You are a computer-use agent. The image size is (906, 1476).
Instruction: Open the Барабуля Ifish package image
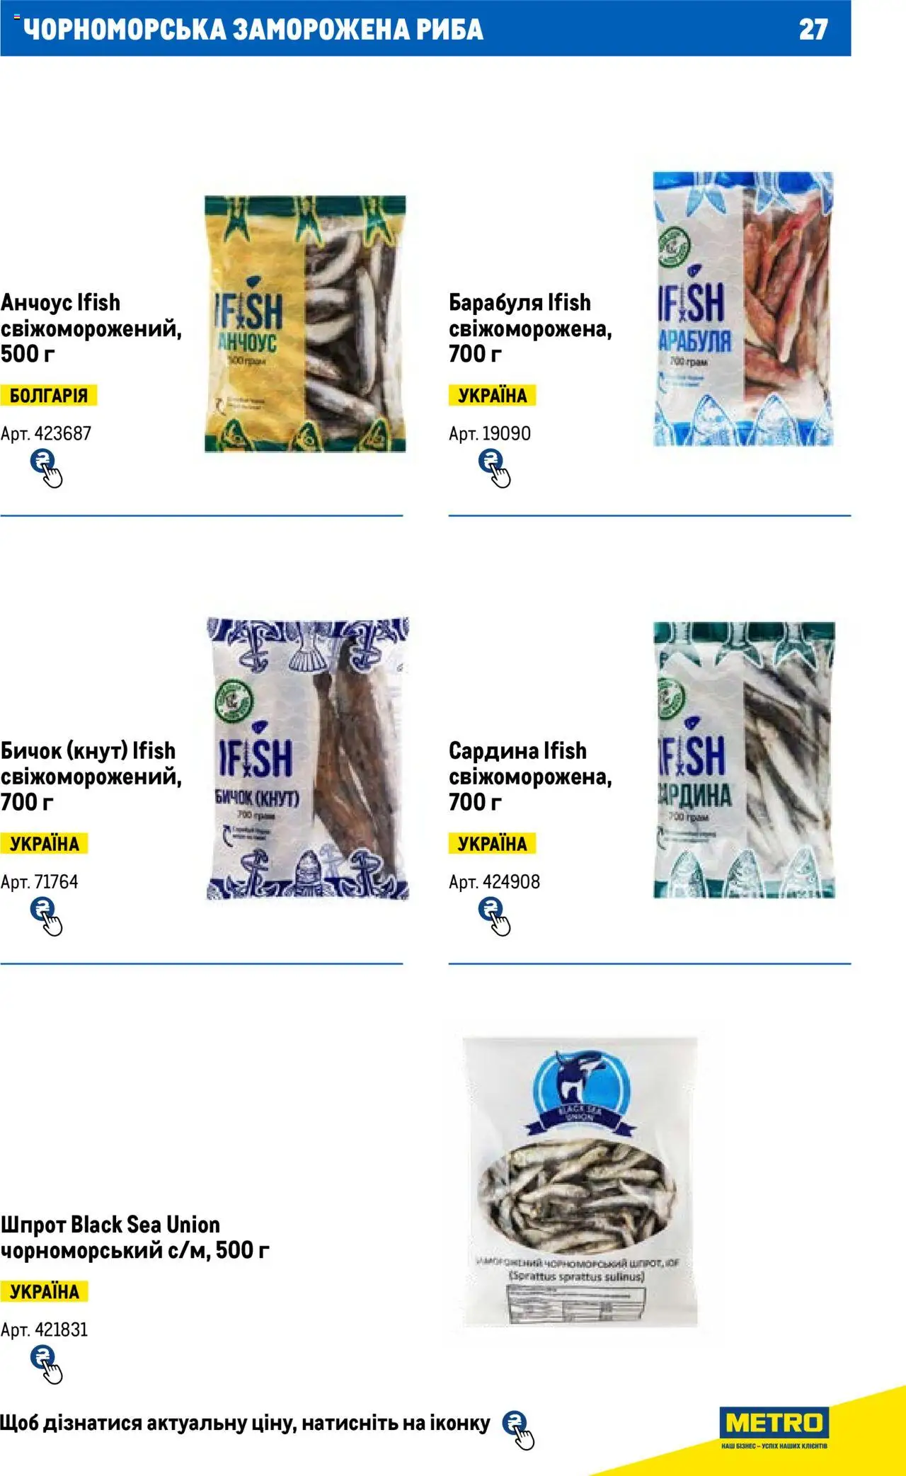(743, 309)
